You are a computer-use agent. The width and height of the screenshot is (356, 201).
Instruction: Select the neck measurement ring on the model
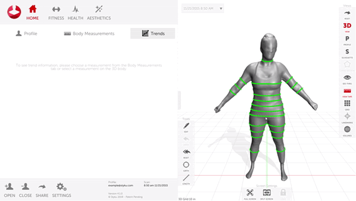pos(267,61)
